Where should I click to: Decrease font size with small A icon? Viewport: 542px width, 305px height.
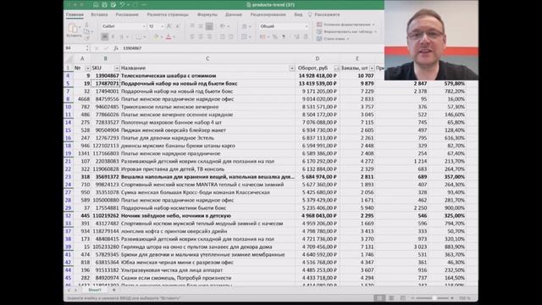pyautogui.click(x=178, y=26)
